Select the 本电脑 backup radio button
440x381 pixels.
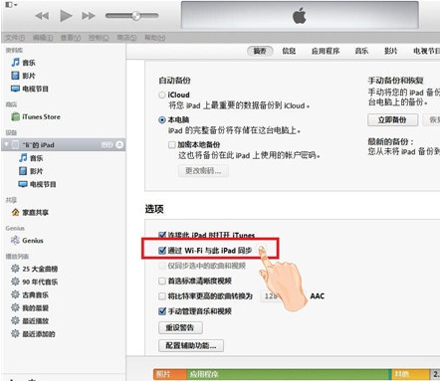(162, 119)
